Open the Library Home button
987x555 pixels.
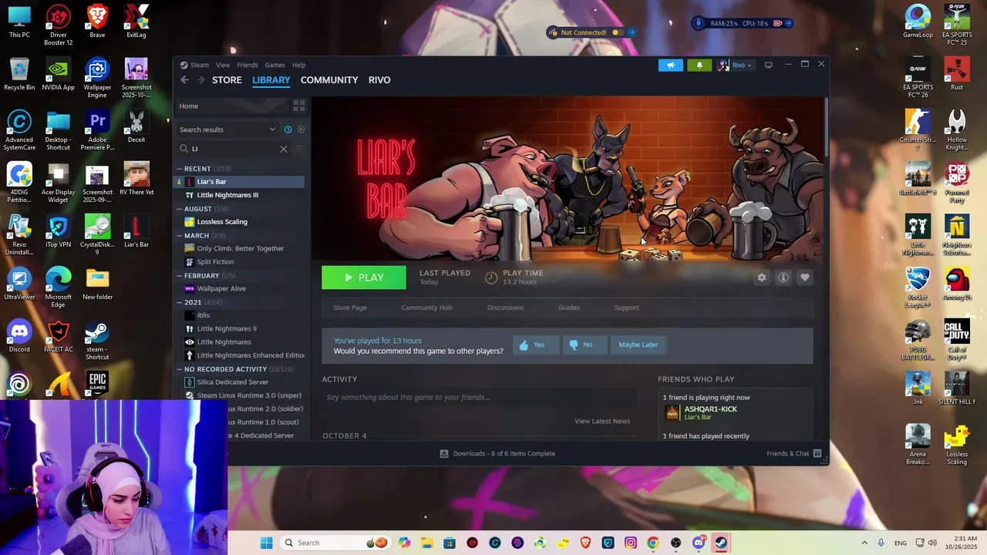(231, 106)
